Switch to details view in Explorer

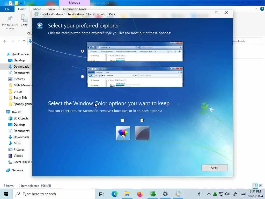255,186
